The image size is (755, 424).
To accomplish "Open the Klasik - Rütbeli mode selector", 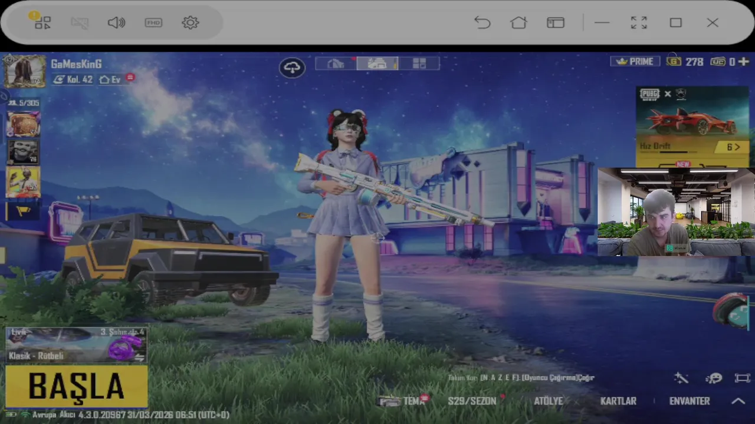I will [x=76, y=345].
